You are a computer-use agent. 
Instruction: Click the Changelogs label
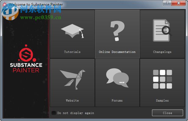[162, 52]
